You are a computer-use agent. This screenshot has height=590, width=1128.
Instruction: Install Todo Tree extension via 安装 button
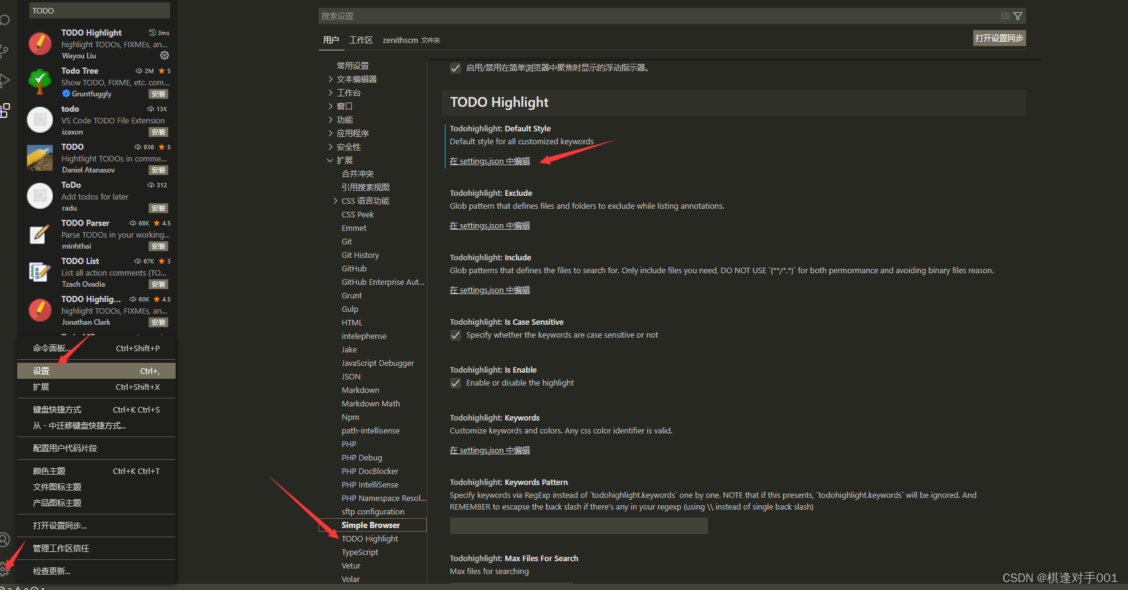point(158,94)
